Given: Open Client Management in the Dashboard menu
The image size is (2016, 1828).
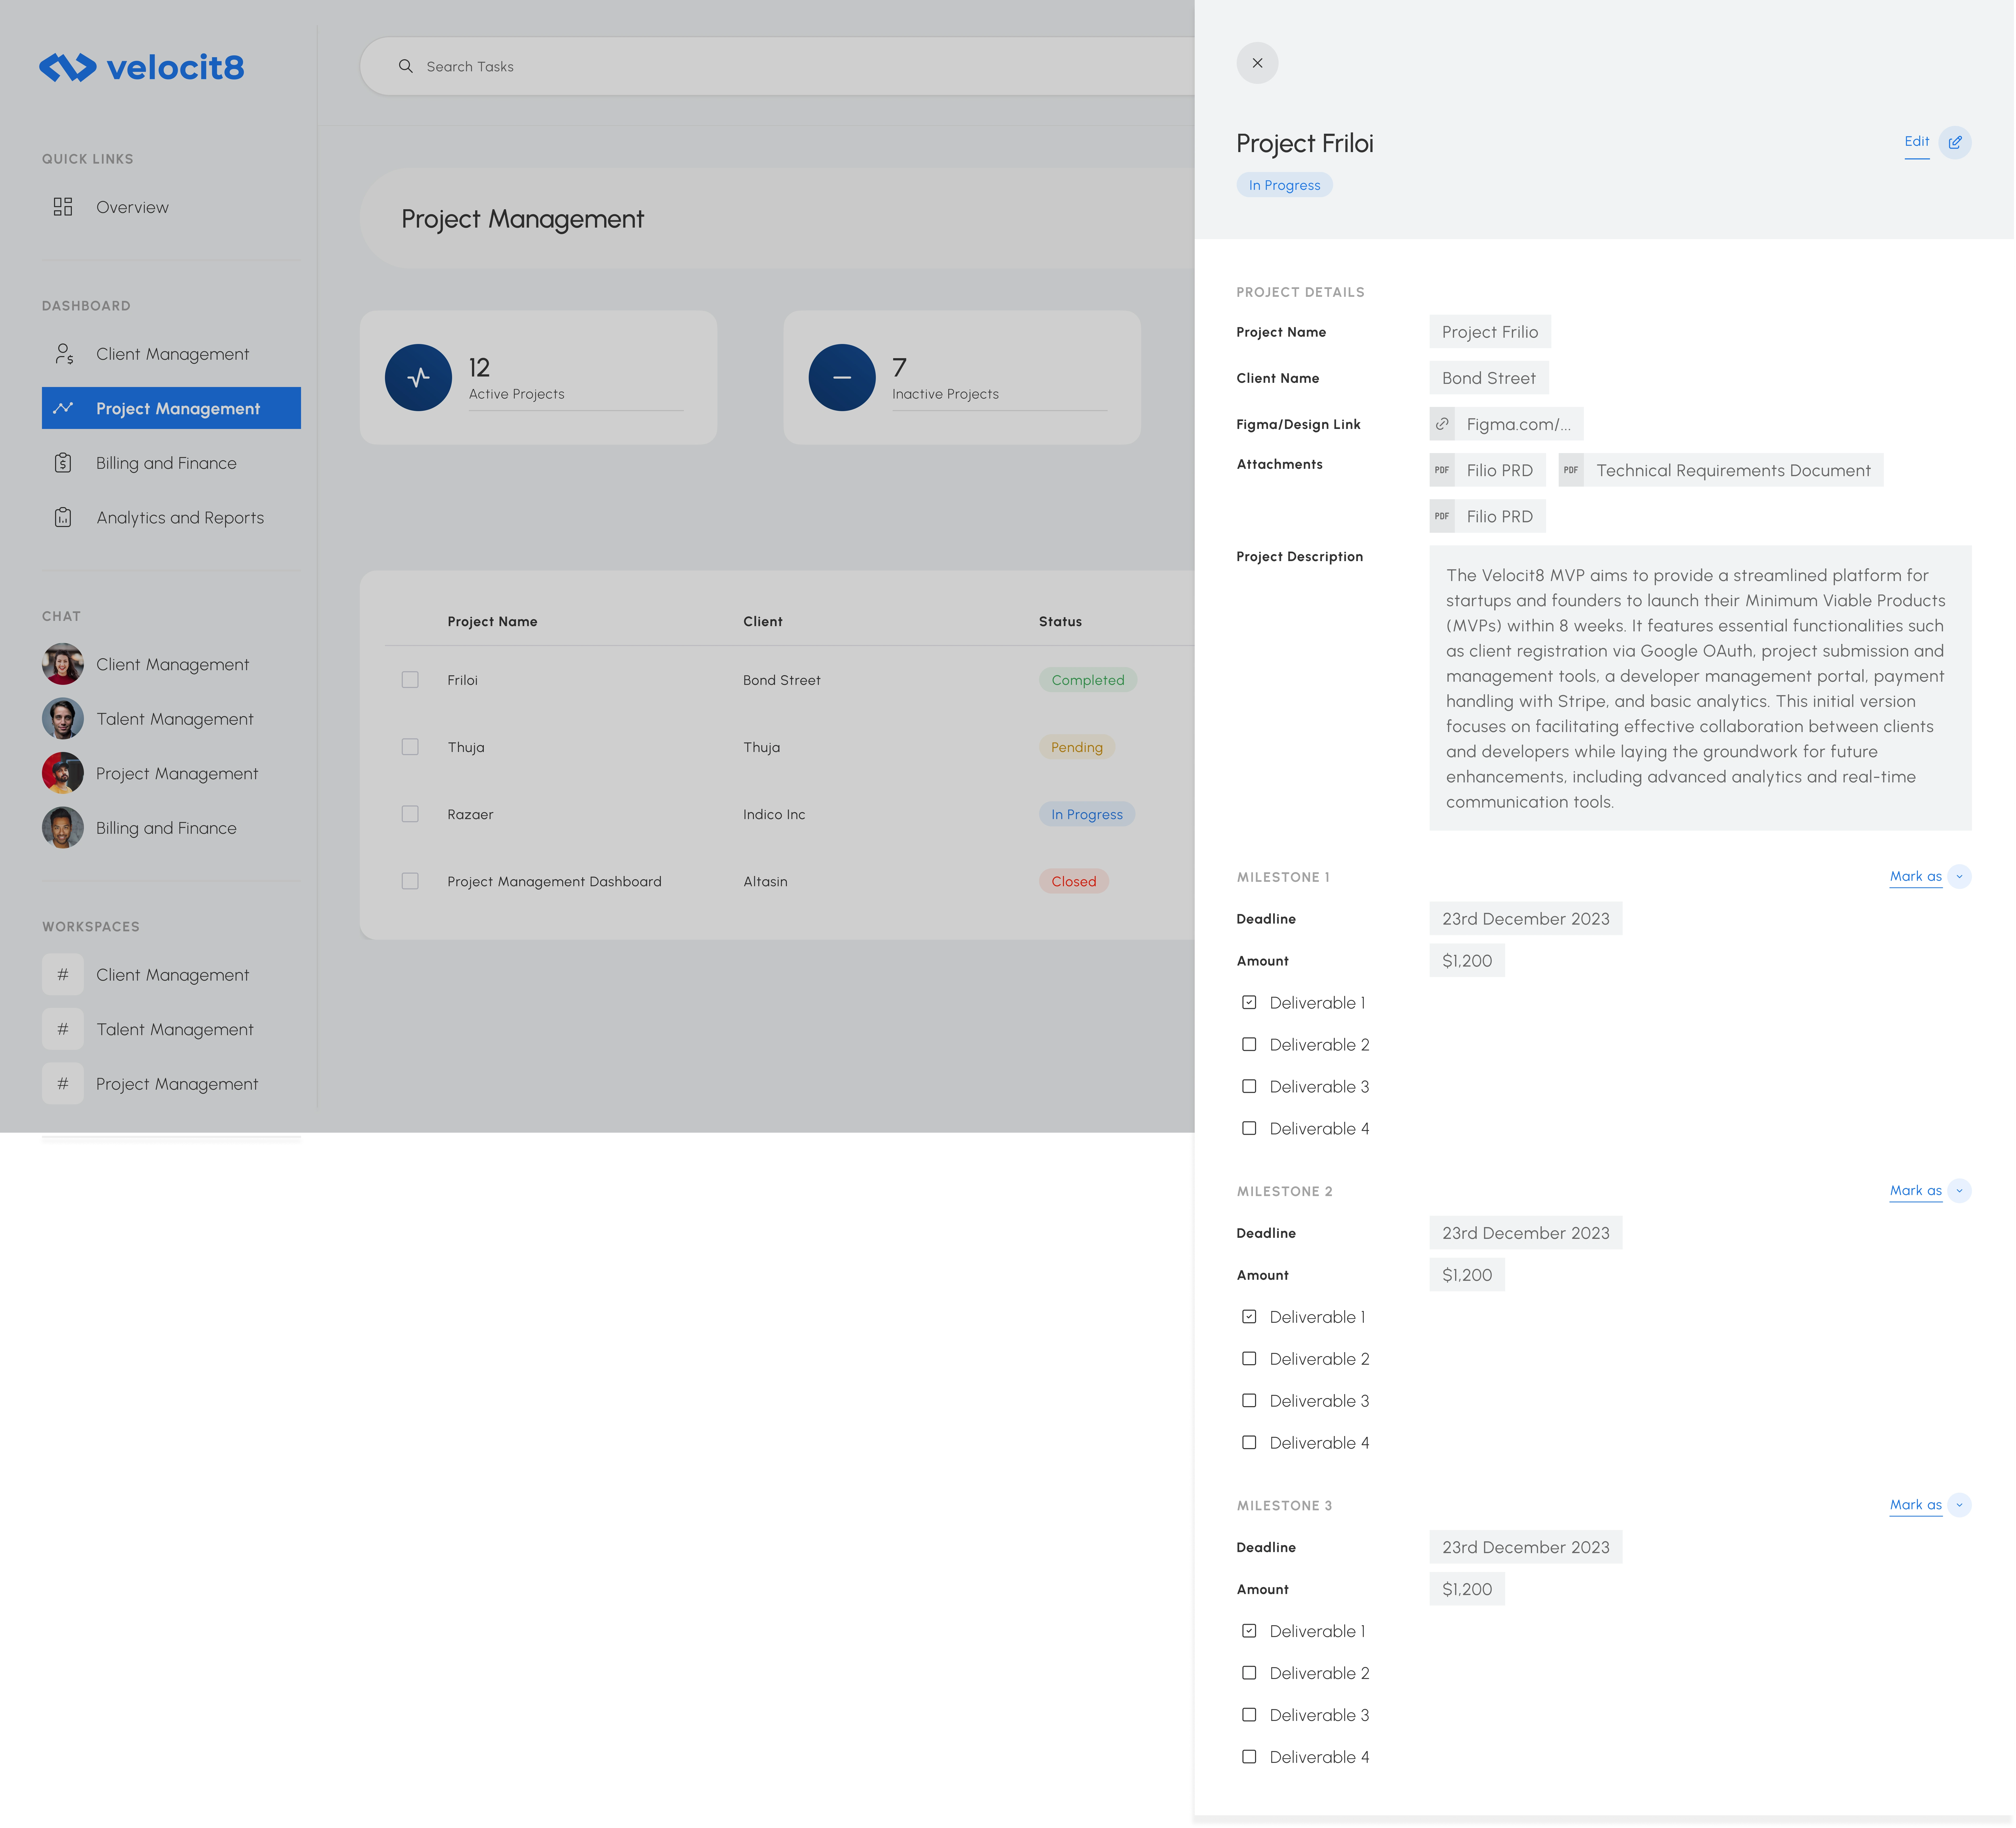Looking at the screenshot, I should click(x=172, y=354).
